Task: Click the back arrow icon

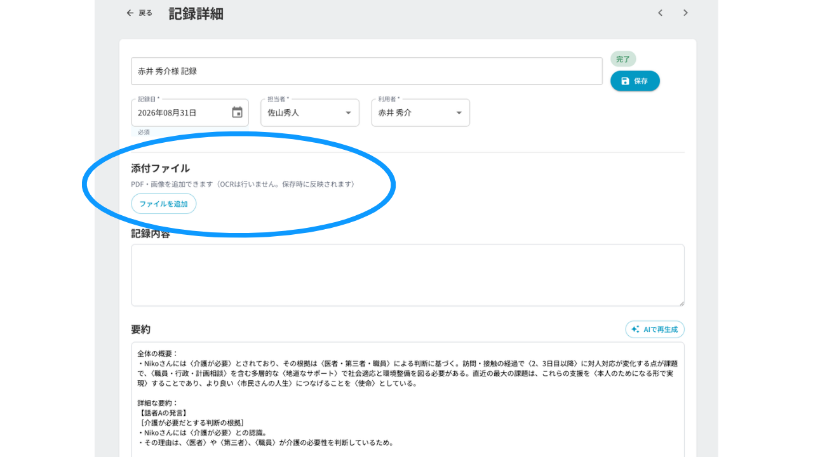Action: click(130, 13)
